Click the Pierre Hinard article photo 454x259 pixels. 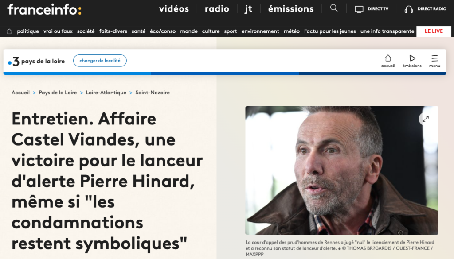click(342, 170)
